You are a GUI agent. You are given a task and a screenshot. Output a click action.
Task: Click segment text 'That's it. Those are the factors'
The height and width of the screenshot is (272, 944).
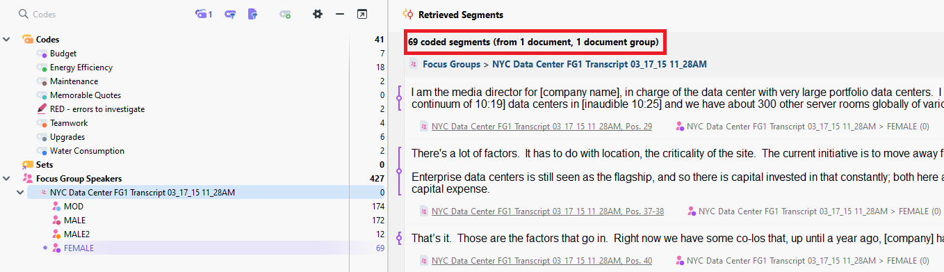click(x=677, y=239)
